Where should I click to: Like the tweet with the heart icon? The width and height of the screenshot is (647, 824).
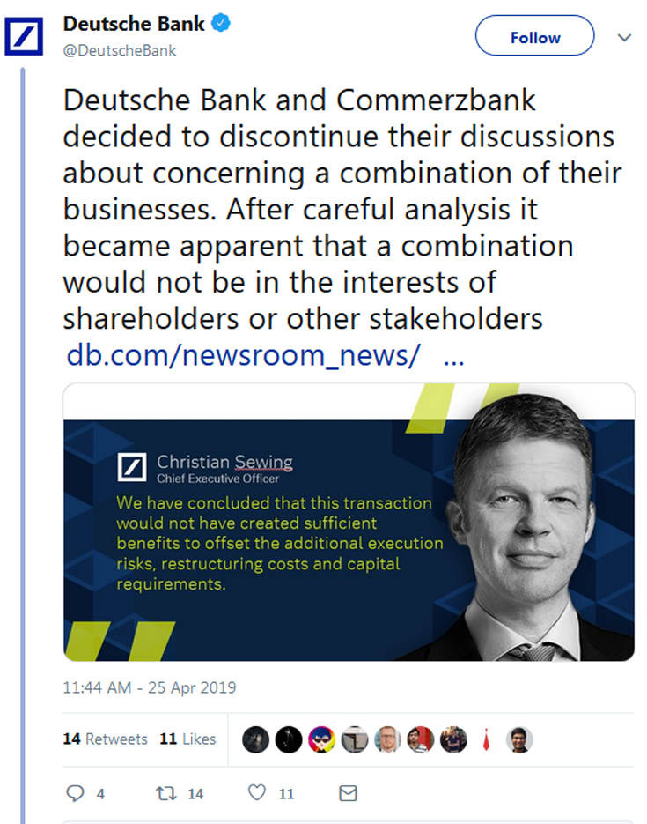pos(256,793)
